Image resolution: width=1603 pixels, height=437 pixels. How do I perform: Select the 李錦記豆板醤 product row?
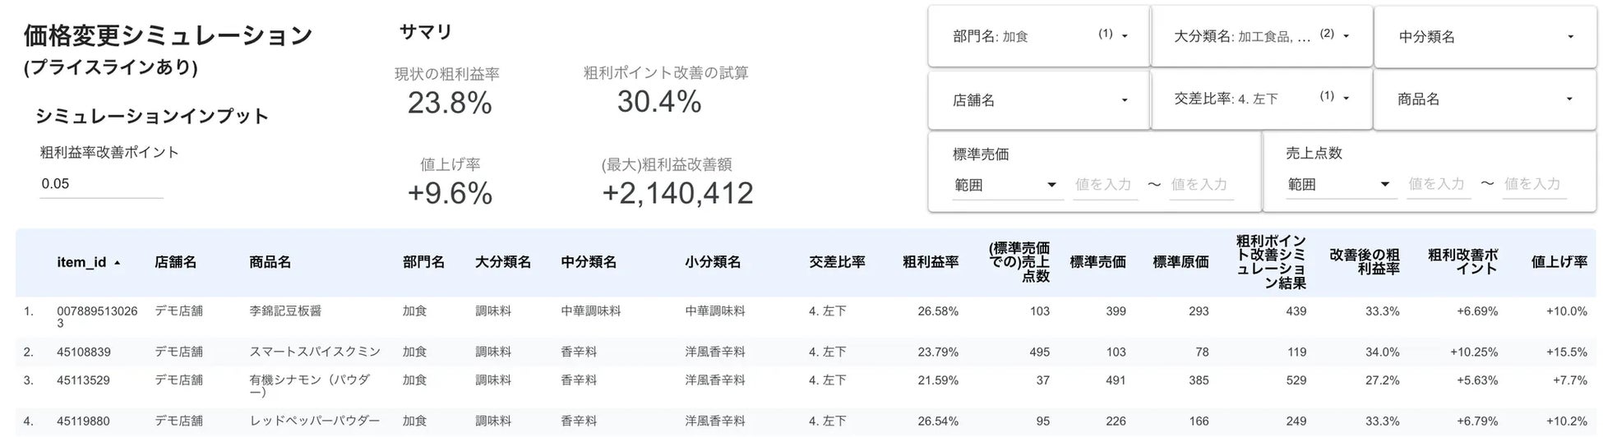[287, 311]
